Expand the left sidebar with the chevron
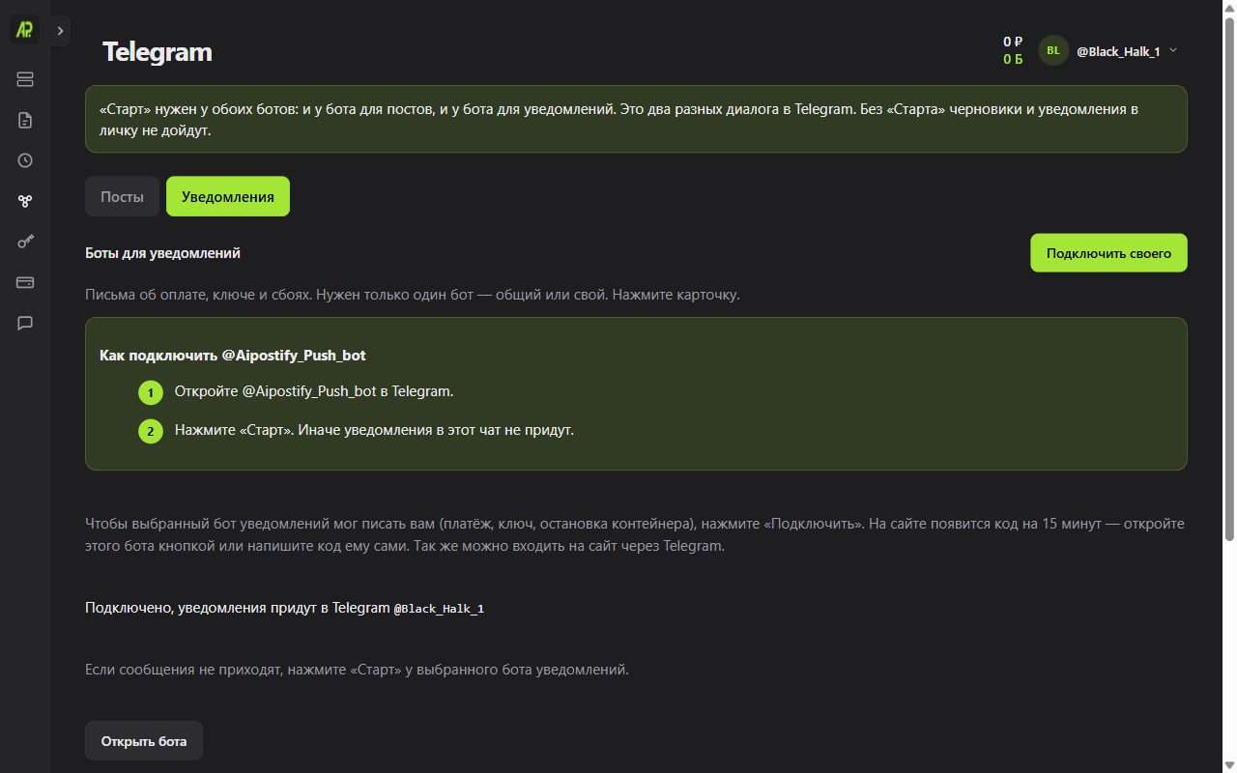This screenshot has height=773, width=1237. pyautogui.click(x=60, y=31)
